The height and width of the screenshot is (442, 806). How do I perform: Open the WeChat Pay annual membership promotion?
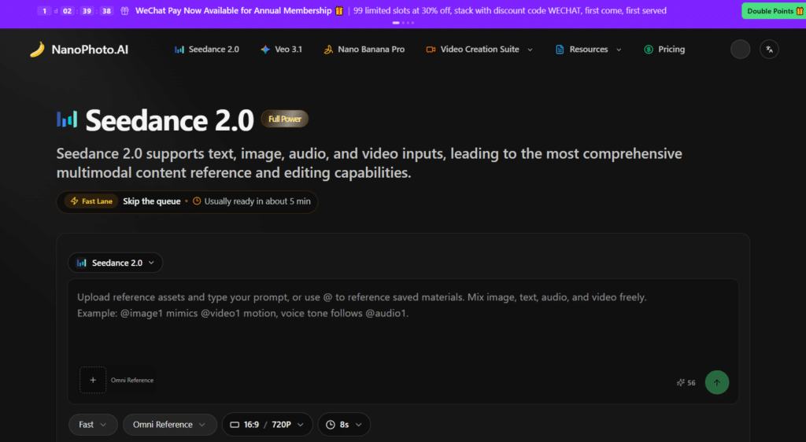(233, 11)
